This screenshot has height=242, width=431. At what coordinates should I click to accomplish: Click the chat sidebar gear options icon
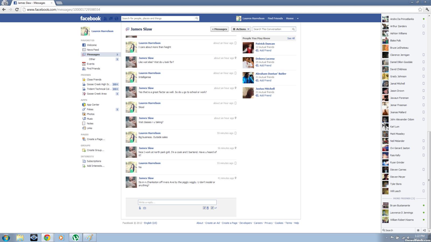[x=418, y=230]
